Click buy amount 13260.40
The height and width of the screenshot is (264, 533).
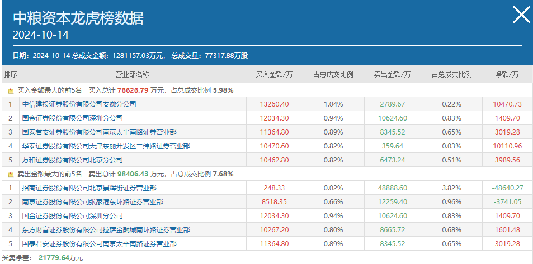(x=274, y=104)
